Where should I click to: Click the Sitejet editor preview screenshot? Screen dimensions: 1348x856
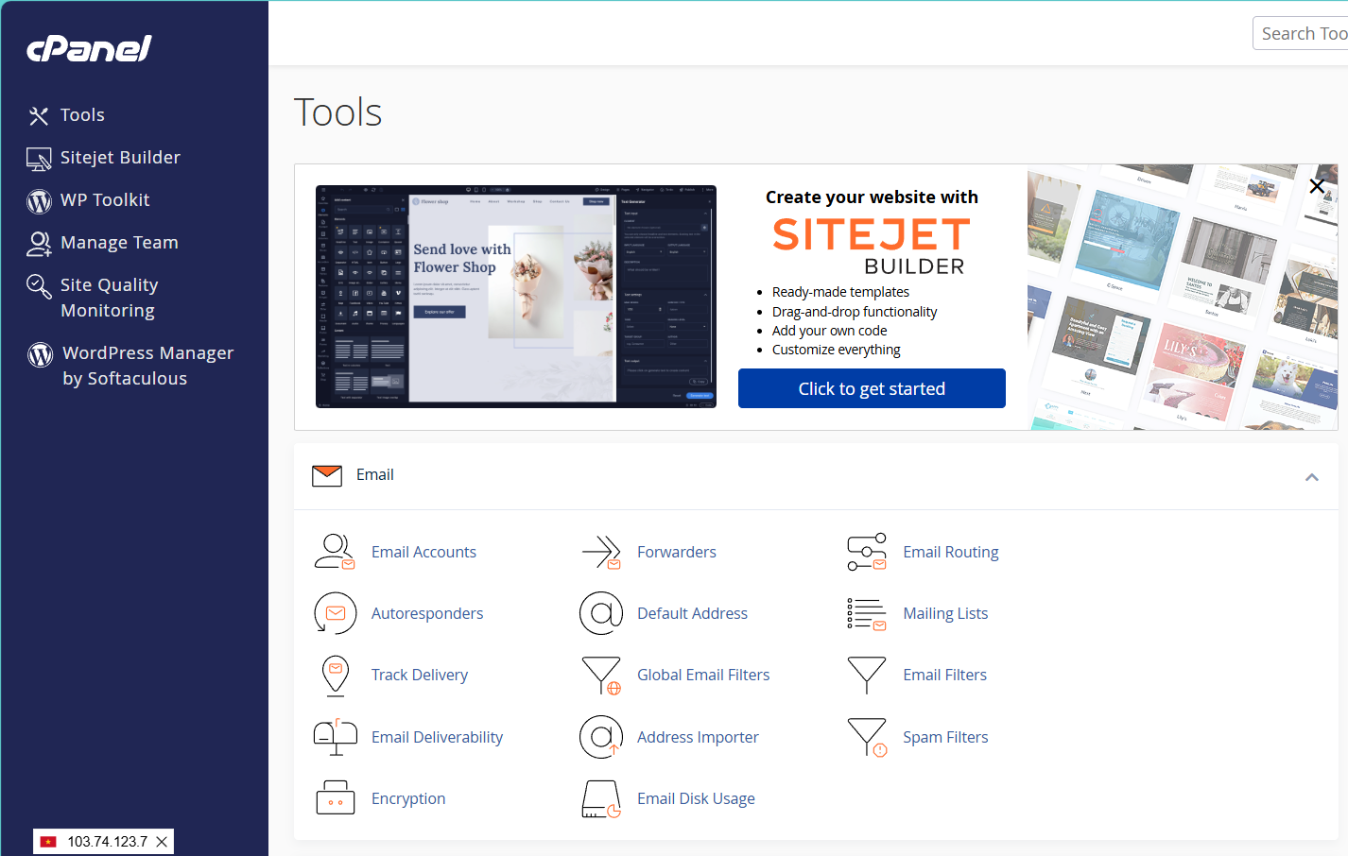[x=516, y=297]
